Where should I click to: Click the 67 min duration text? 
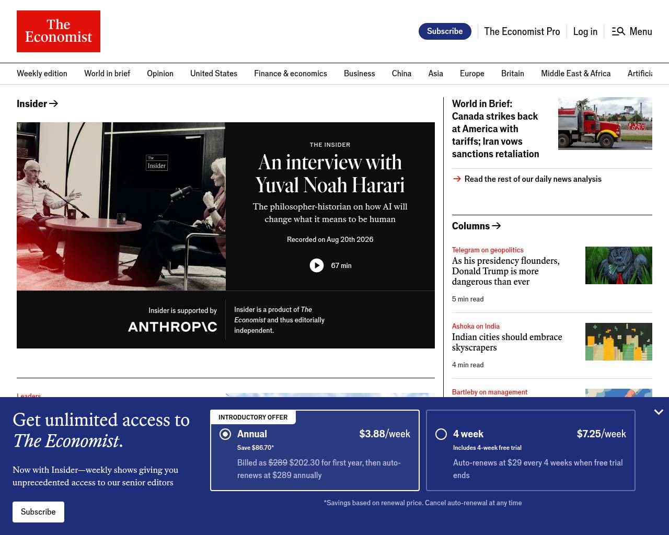point(341,265)
